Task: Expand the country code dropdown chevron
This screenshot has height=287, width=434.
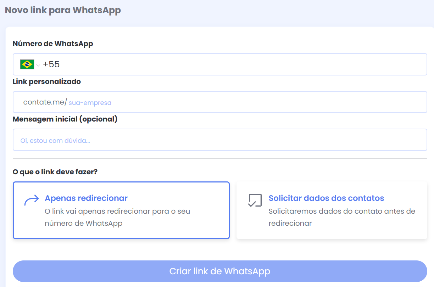Action: tap(38, 65)
